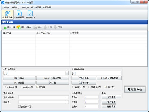Click the 上移 move up arrow
This screenshot has height=112, width=149.
(45, 27)
